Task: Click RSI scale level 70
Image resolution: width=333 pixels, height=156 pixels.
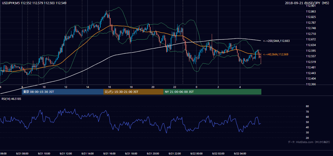Action: [307, 112]
